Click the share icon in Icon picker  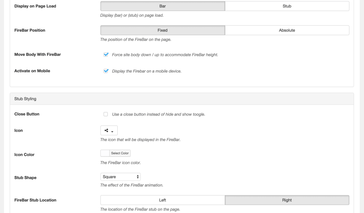tap(106, 131)
